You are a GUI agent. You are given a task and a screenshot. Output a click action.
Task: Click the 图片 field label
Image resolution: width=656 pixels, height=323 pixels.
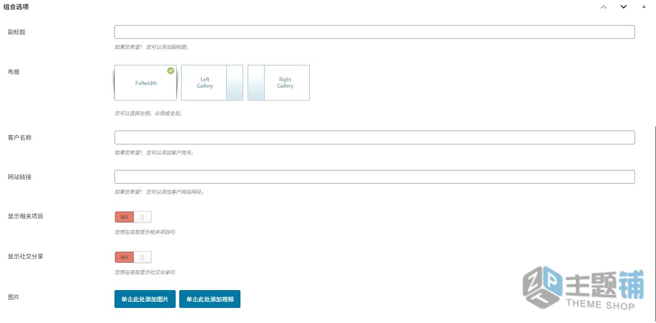point(14,297)
